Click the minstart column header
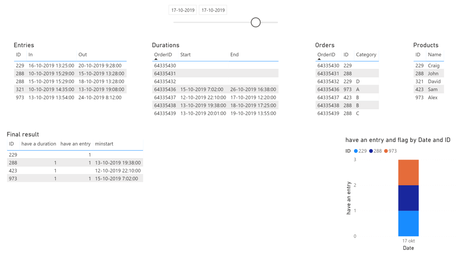Screen dimensions: 460x262 [x=104, y=144]
